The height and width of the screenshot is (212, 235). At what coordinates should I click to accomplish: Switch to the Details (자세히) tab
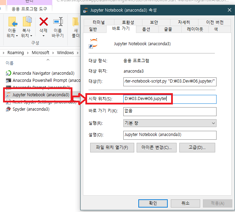[184, 22]
